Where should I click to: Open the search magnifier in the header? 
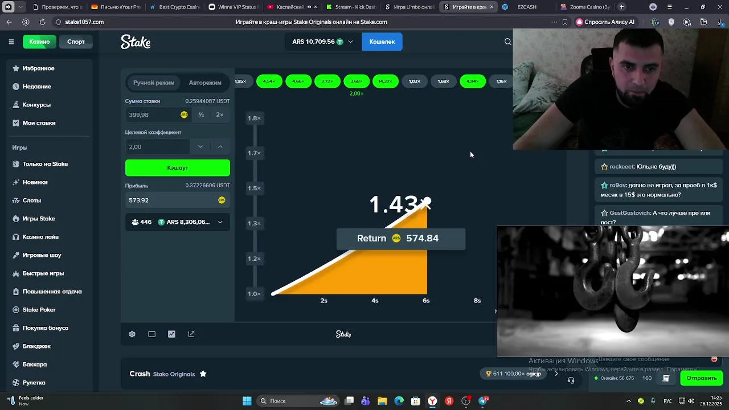507,42
